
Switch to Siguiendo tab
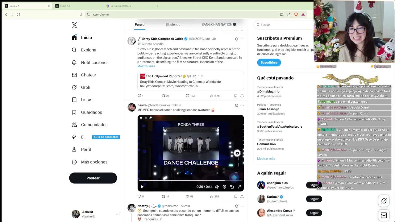173,24
